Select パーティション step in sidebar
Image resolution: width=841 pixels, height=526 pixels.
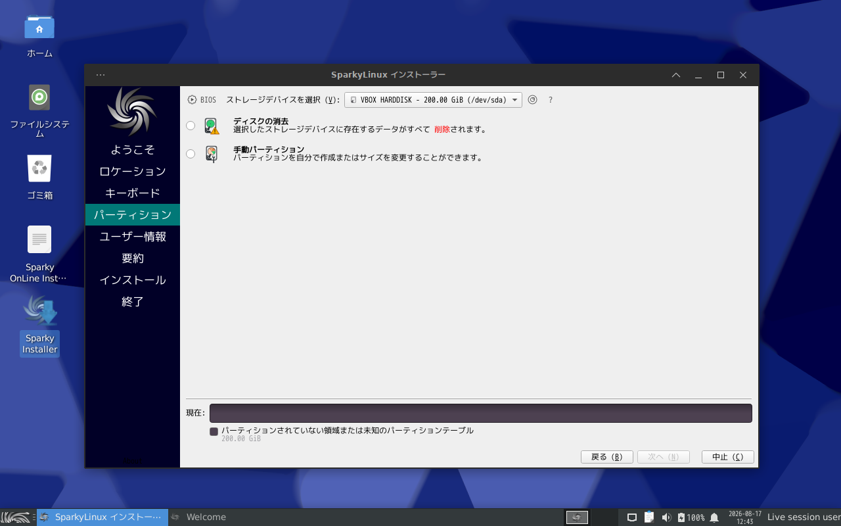pos(133,214)
